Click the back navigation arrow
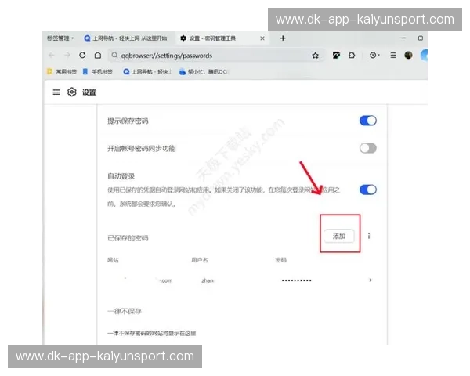The image size is (470, 376). [52, 56]
